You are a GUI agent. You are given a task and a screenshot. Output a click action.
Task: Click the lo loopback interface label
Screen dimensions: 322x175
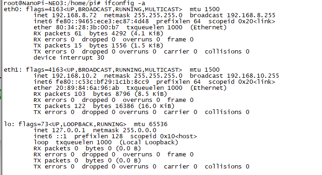[9, 124]
